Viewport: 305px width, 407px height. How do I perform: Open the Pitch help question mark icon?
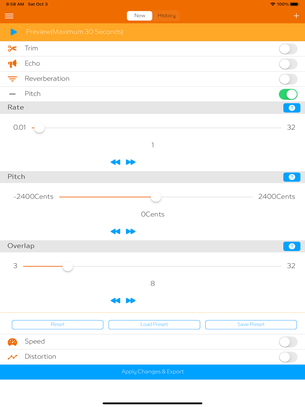pyautogui.click(x=291, y=177)
